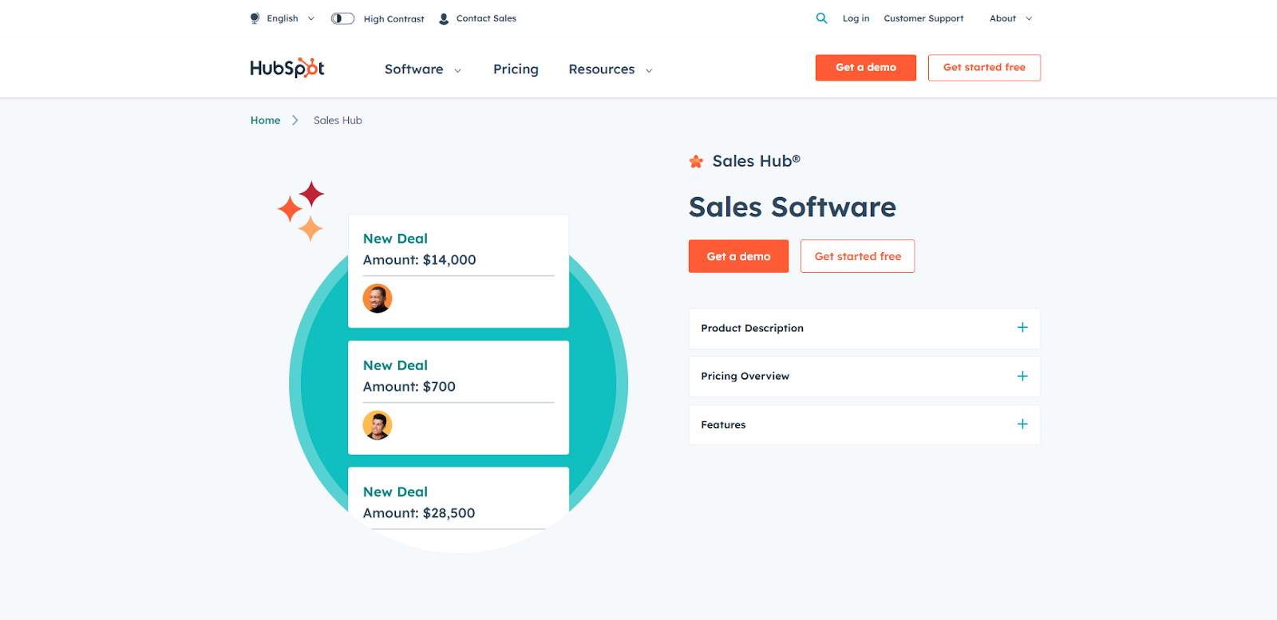The width and height of the screenshot is (1277, 620).
Task: Click the Amount: $14,000 text
Action: click(419, 260)
